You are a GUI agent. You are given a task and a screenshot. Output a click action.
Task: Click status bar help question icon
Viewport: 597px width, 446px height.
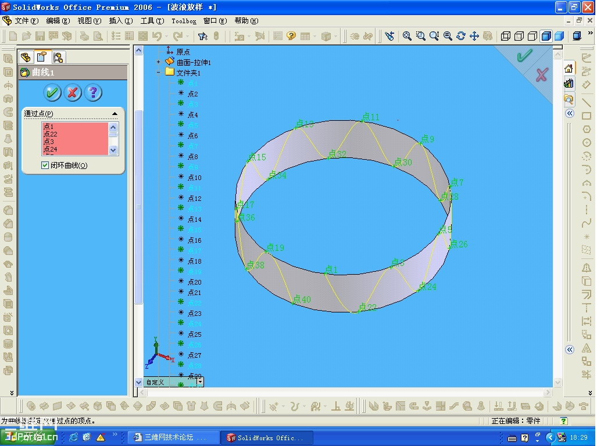pyautogui.click(x=563, y=420)
